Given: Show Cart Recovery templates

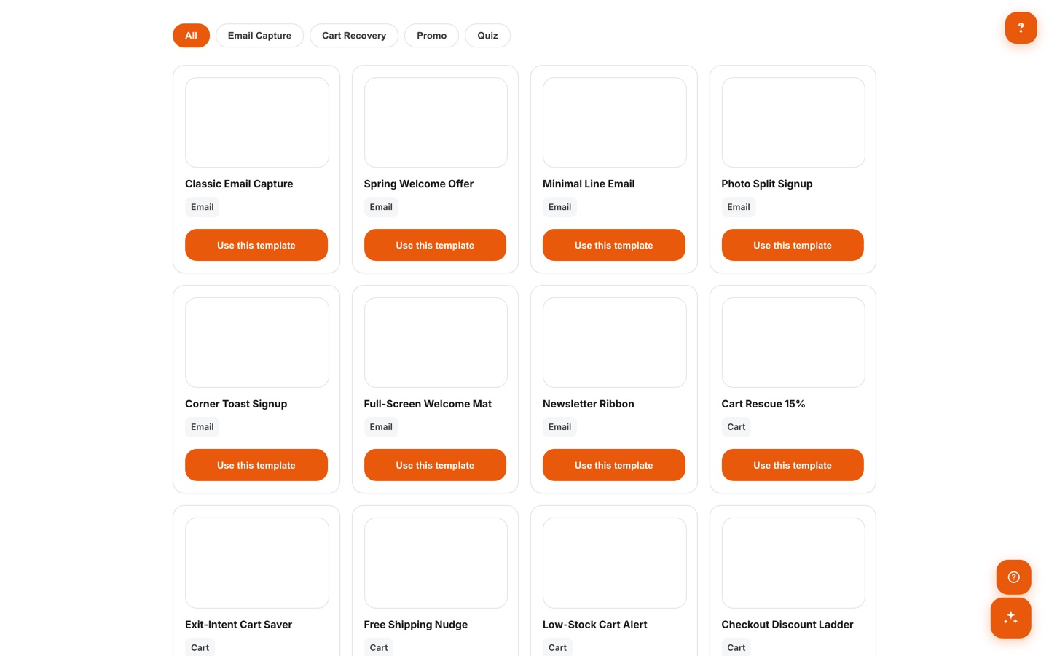Looking at the screenshot, I should 354,36.
